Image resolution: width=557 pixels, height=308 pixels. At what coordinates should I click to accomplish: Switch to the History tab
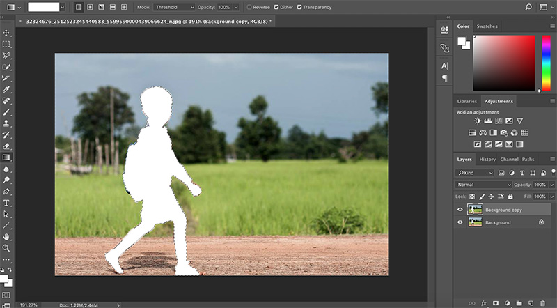487,160
